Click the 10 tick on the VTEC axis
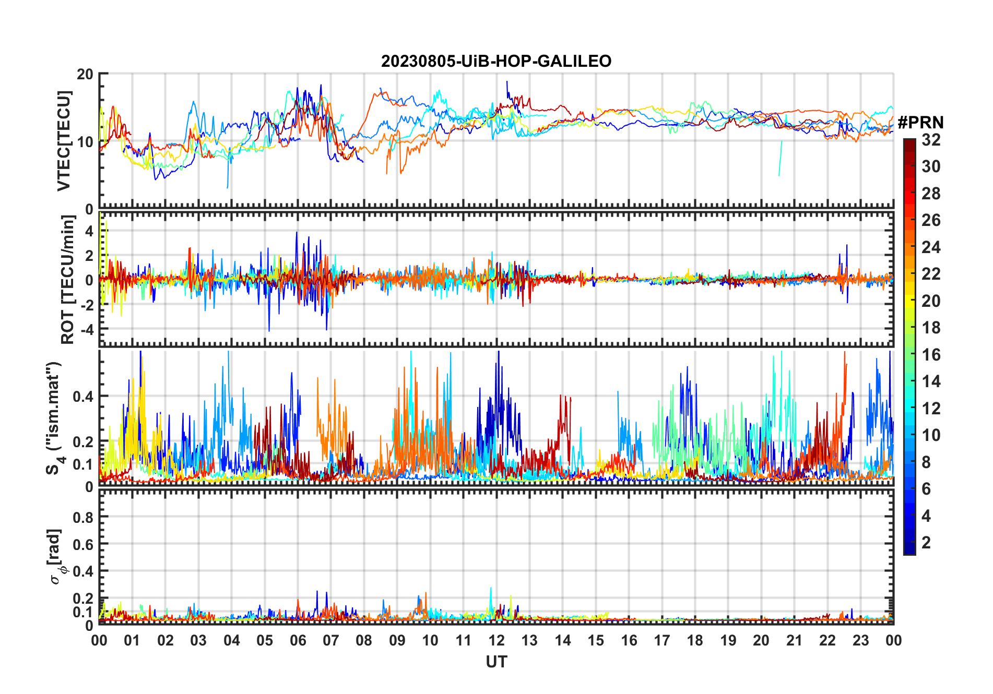 85,141
